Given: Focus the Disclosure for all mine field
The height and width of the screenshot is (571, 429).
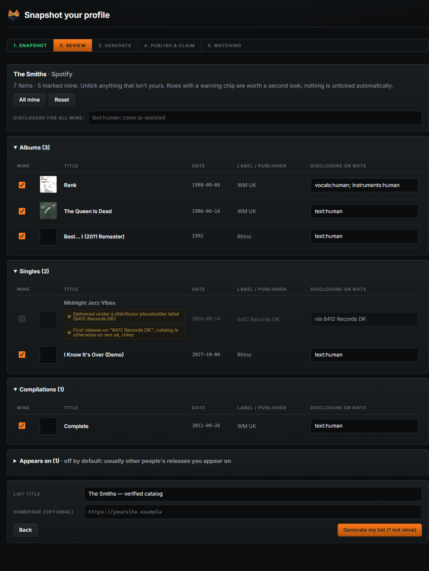Looking at the screenshot, I should (x=255, y=118).
